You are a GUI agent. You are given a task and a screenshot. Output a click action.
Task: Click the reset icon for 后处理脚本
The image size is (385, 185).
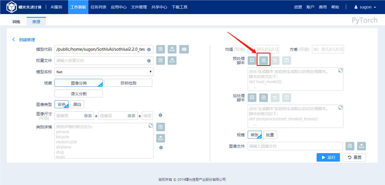pos(275,97)
